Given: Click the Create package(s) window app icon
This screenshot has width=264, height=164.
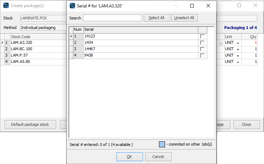Looking at the screenshot, I should 6,6.
